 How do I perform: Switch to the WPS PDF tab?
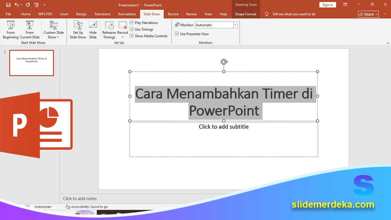[45, 14]
